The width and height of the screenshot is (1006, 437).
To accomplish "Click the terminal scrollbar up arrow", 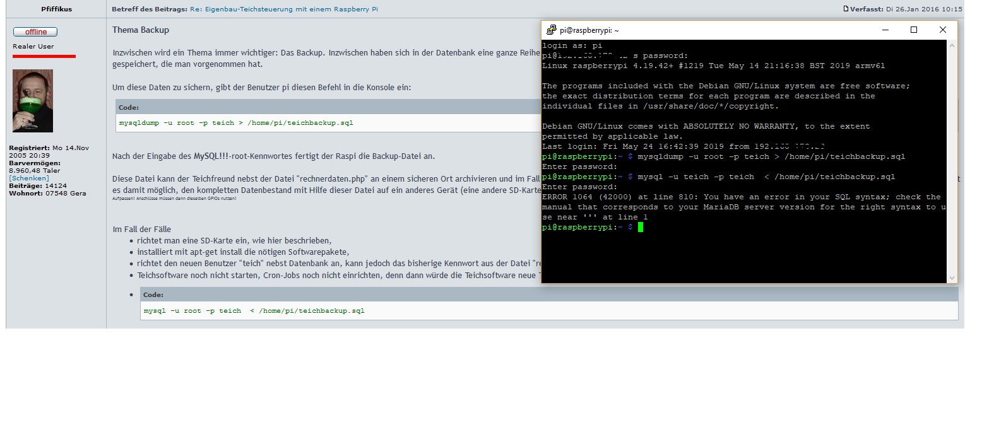I will pos(952,45).
